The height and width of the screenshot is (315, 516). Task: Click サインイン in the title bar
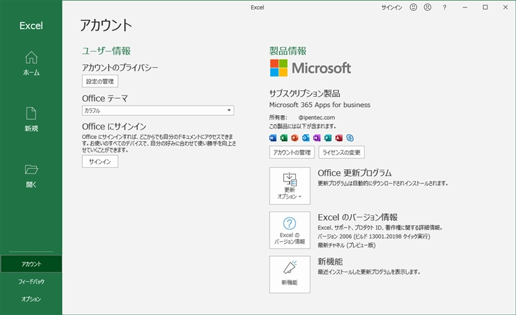392,7
